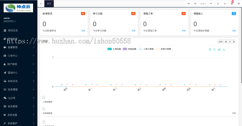Select the 月 range button

tap(230, 42)
